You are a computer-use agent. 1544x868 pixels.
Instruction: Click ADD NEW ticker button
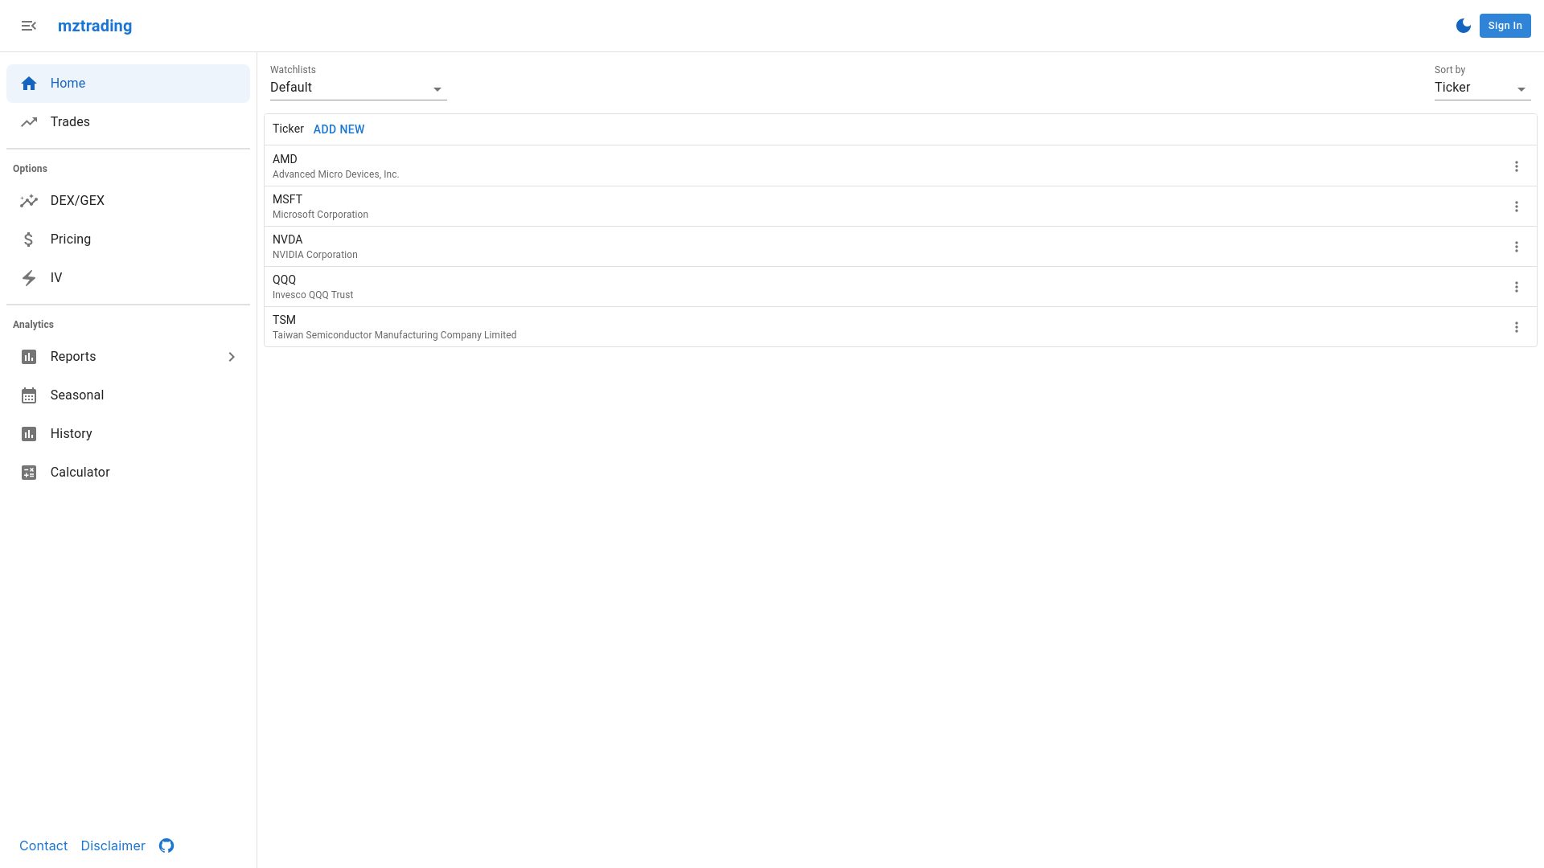point(339,129)
